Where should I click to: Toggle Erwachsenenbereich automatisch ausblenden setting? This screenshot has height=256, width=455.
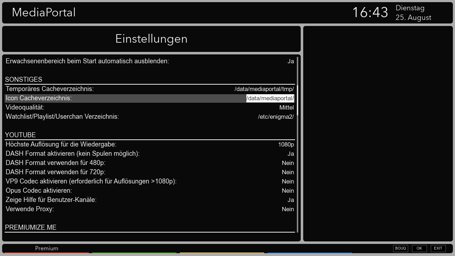coord(290,61)
